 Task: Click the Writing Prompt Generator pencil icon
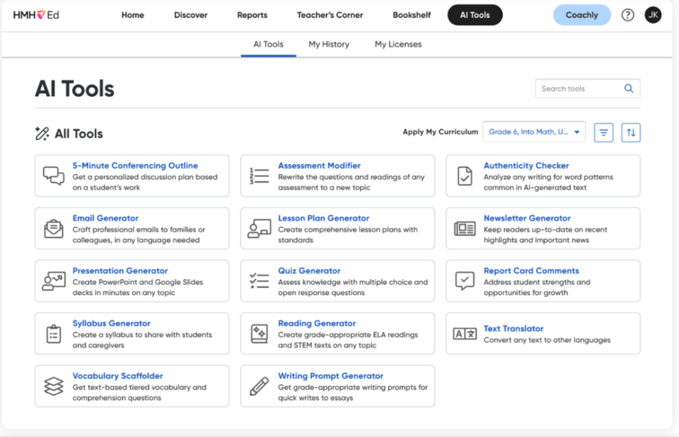tap(259, 386)
